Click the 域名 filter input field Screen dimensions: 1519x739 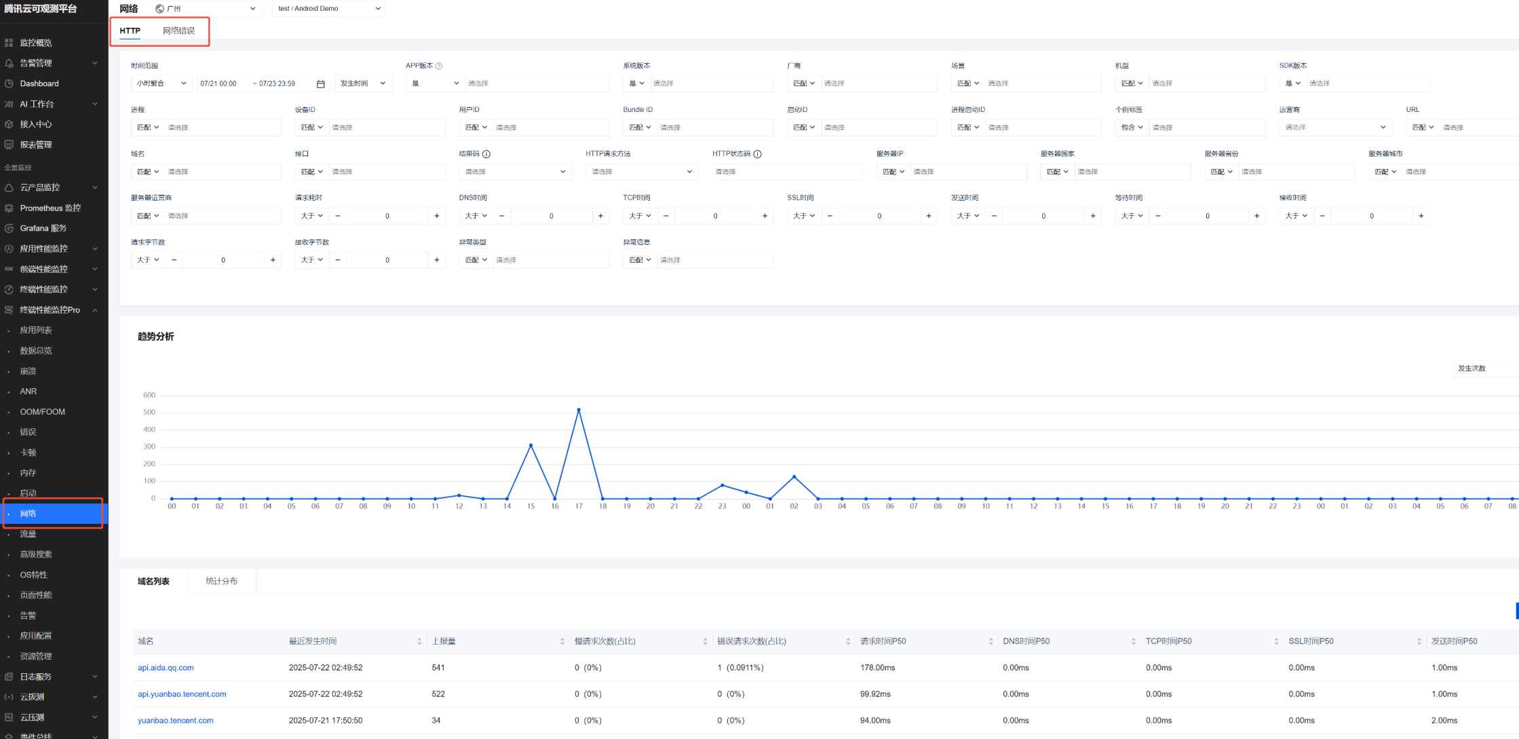(223, 172)
